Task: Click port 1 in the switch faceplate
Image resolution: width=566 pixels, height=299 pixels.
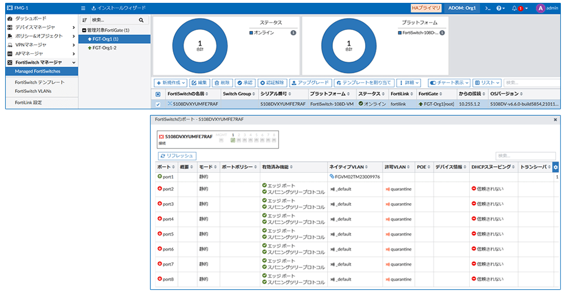Action: (x=233, y=140)
